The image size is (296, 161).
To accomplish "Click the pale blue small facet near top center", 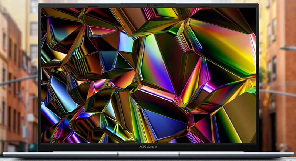I will tap(125, 42).
